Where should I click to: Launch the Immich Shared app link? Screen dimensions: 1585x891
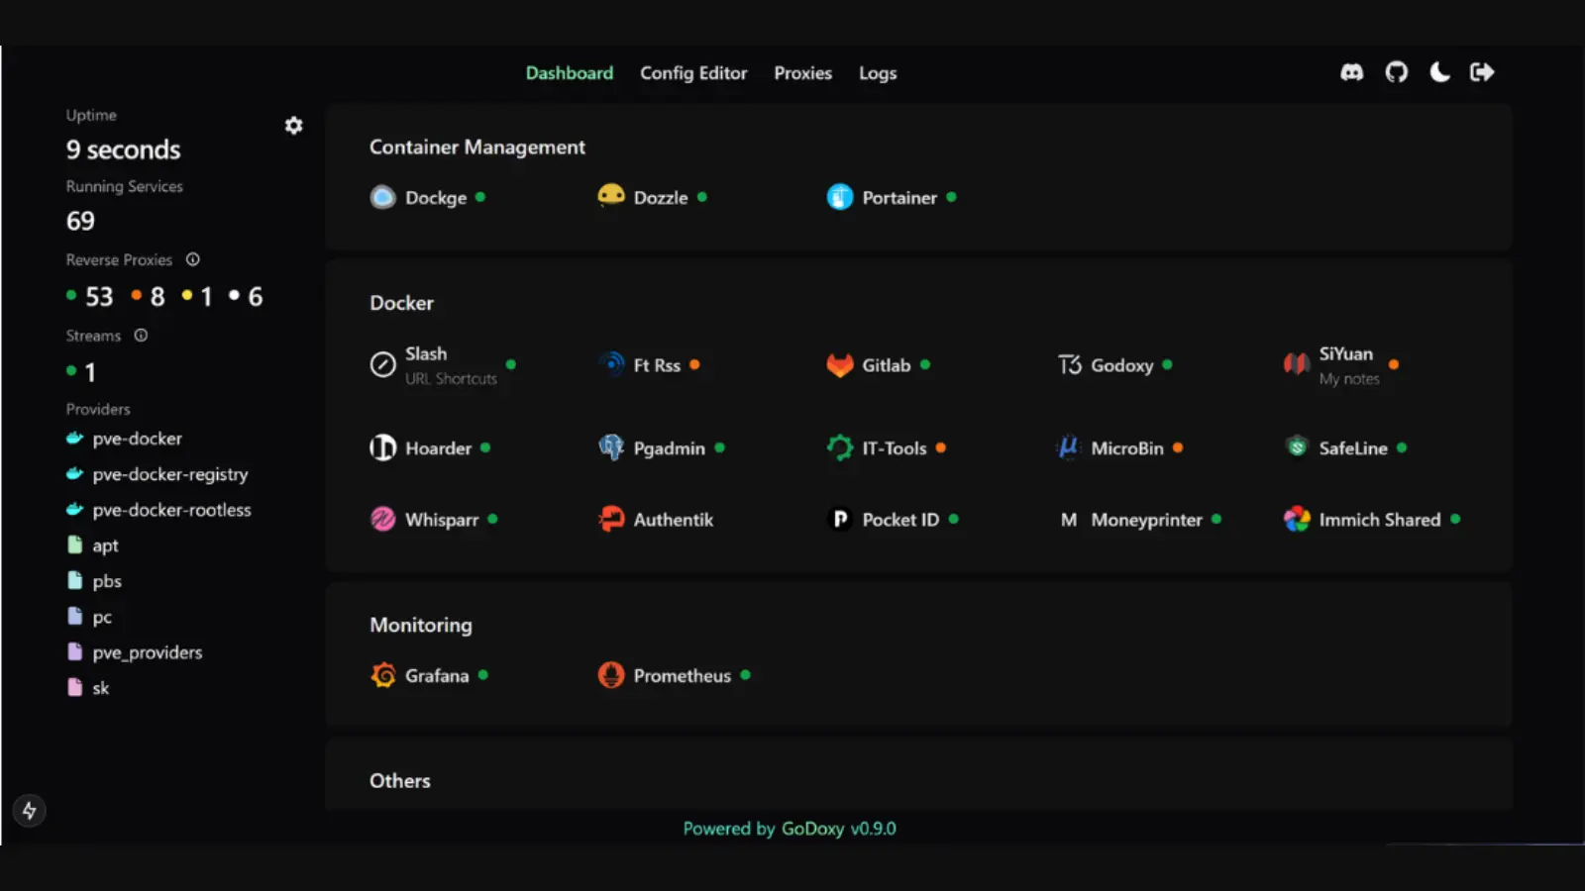(x=1379, y=520)
